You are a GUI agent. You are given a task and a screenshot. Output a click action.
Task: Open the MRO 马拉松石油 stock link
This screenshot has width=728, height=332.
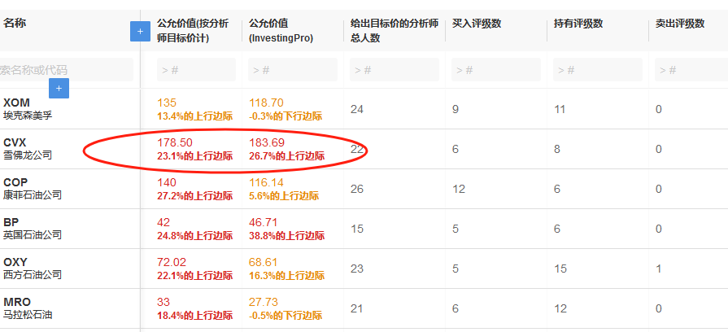coord(28,308)
